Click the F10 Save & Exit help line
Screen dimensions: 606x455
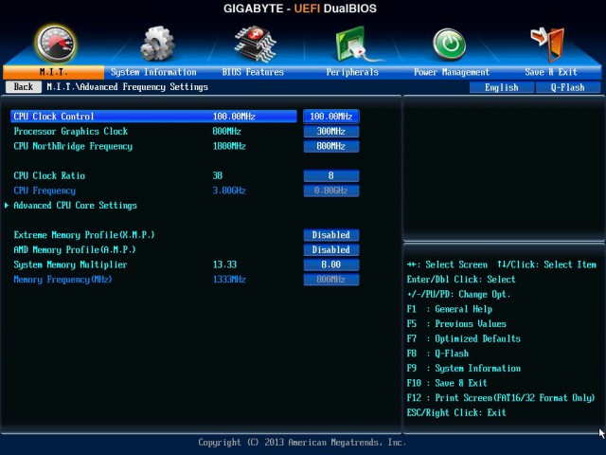click(447, 383)
